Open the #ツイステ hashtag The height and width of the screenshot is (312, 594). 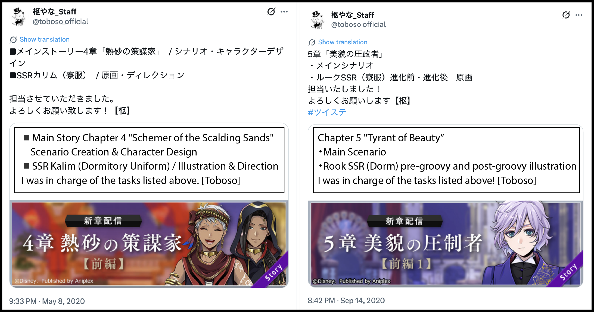(327, 112)
